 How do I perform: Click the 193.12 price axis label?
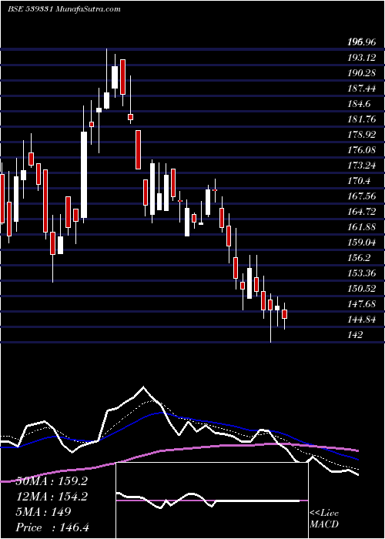click(x=361, y=58)
